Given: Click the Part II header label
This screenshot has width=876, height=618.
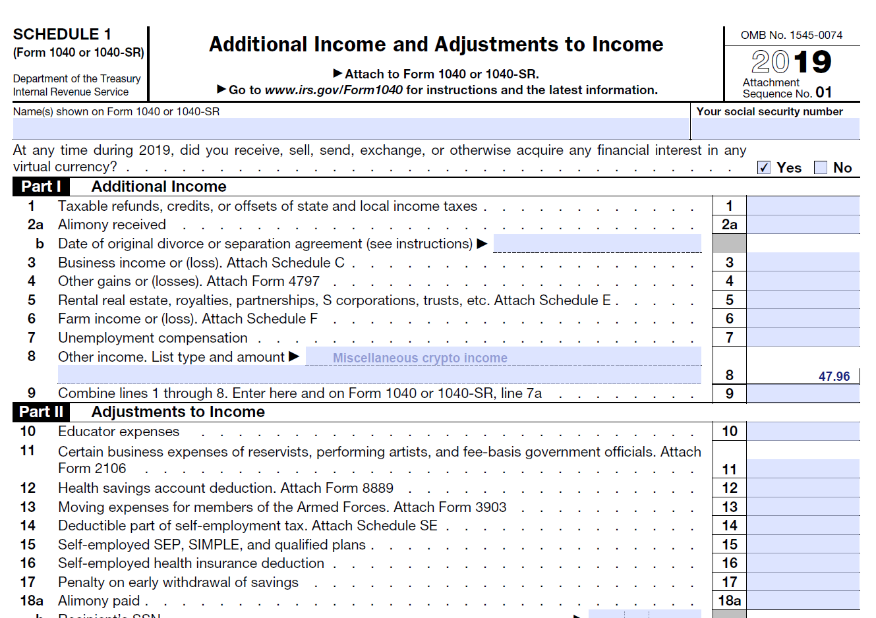Looking at the screenshot, I should click(41, 412).
